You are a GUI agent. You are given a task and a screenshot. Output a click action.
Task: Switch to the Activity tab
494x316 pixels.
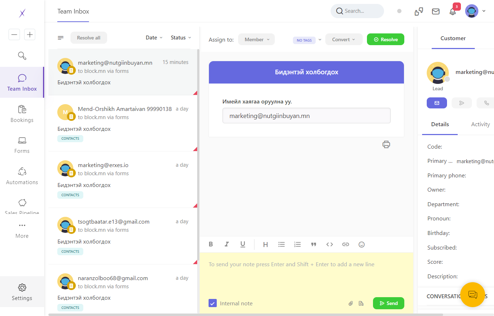480,124
